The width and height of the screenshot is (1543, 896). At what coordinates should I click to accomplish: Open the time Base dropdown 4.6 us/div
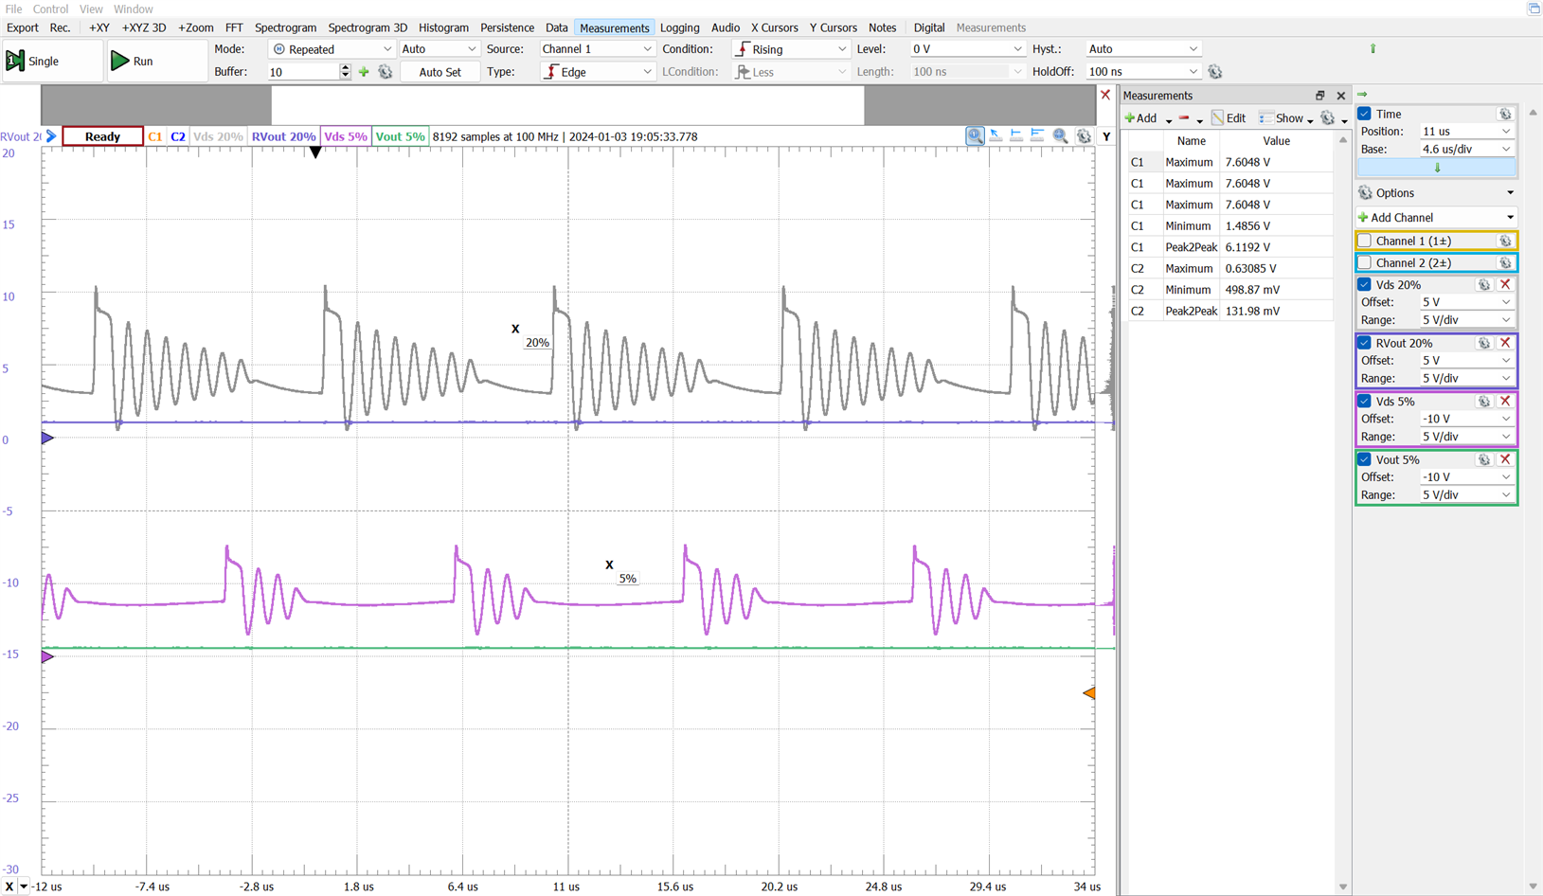tap(1466, 150)
